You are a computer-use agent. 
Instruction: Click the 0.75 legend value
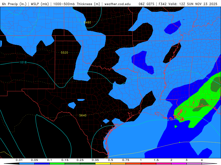coord(126,160)
